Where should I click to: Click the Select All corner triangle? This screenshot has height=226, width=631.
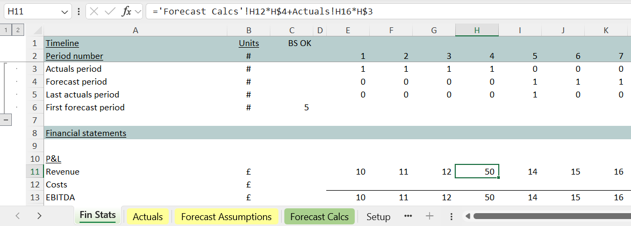[37, 31]
